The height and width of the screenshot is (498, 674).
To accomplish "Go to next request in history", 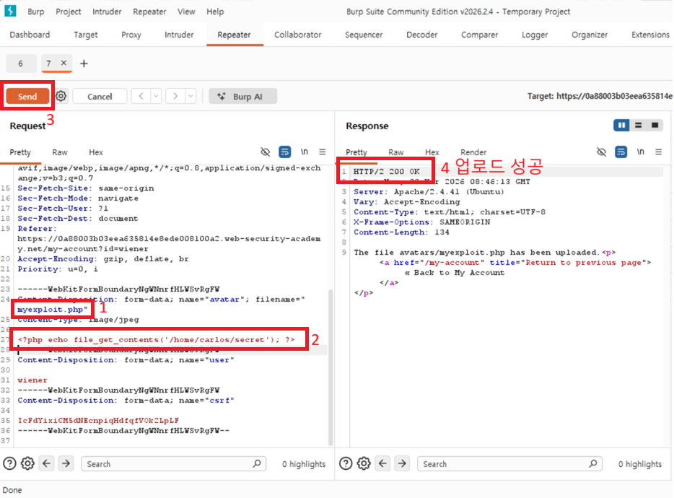I will 175,96.
